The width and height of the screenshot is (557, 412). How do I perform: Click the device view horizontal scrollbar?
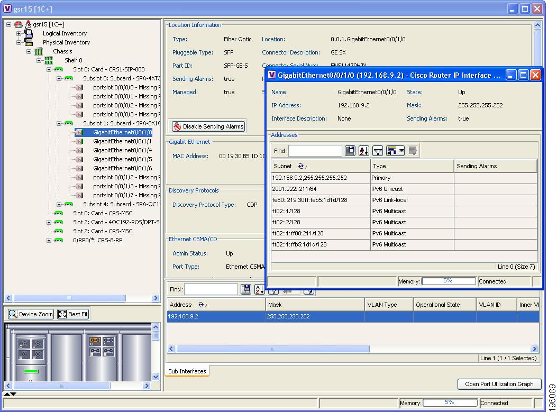[62, 386]
